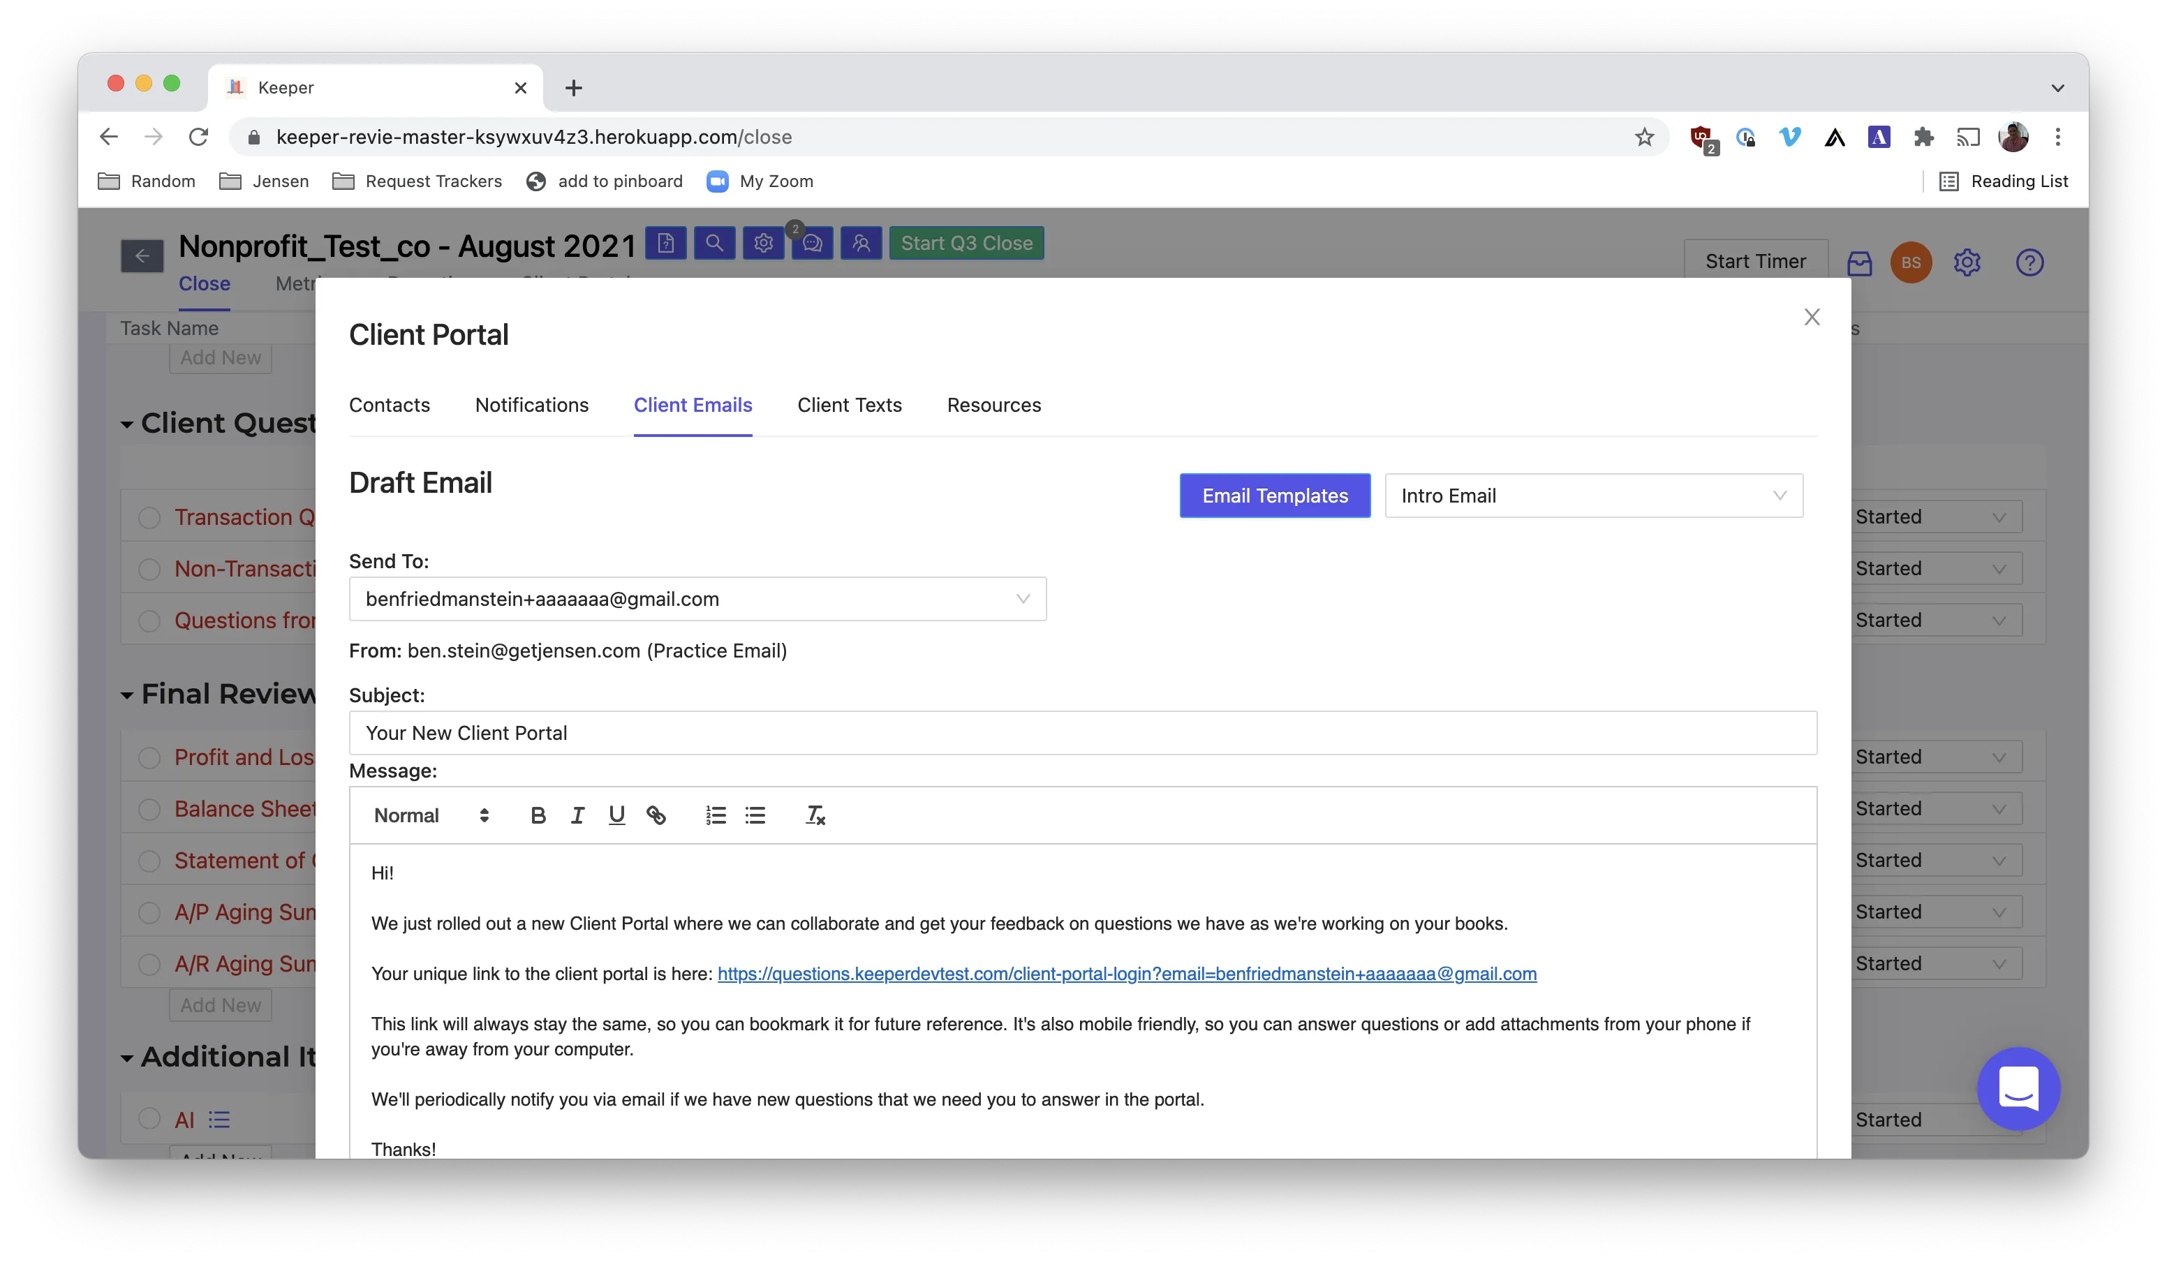The height and width of the screenshot is (1262, 2167).
Task: Open the help question mark icon
Action: (x=2029, y=262)
